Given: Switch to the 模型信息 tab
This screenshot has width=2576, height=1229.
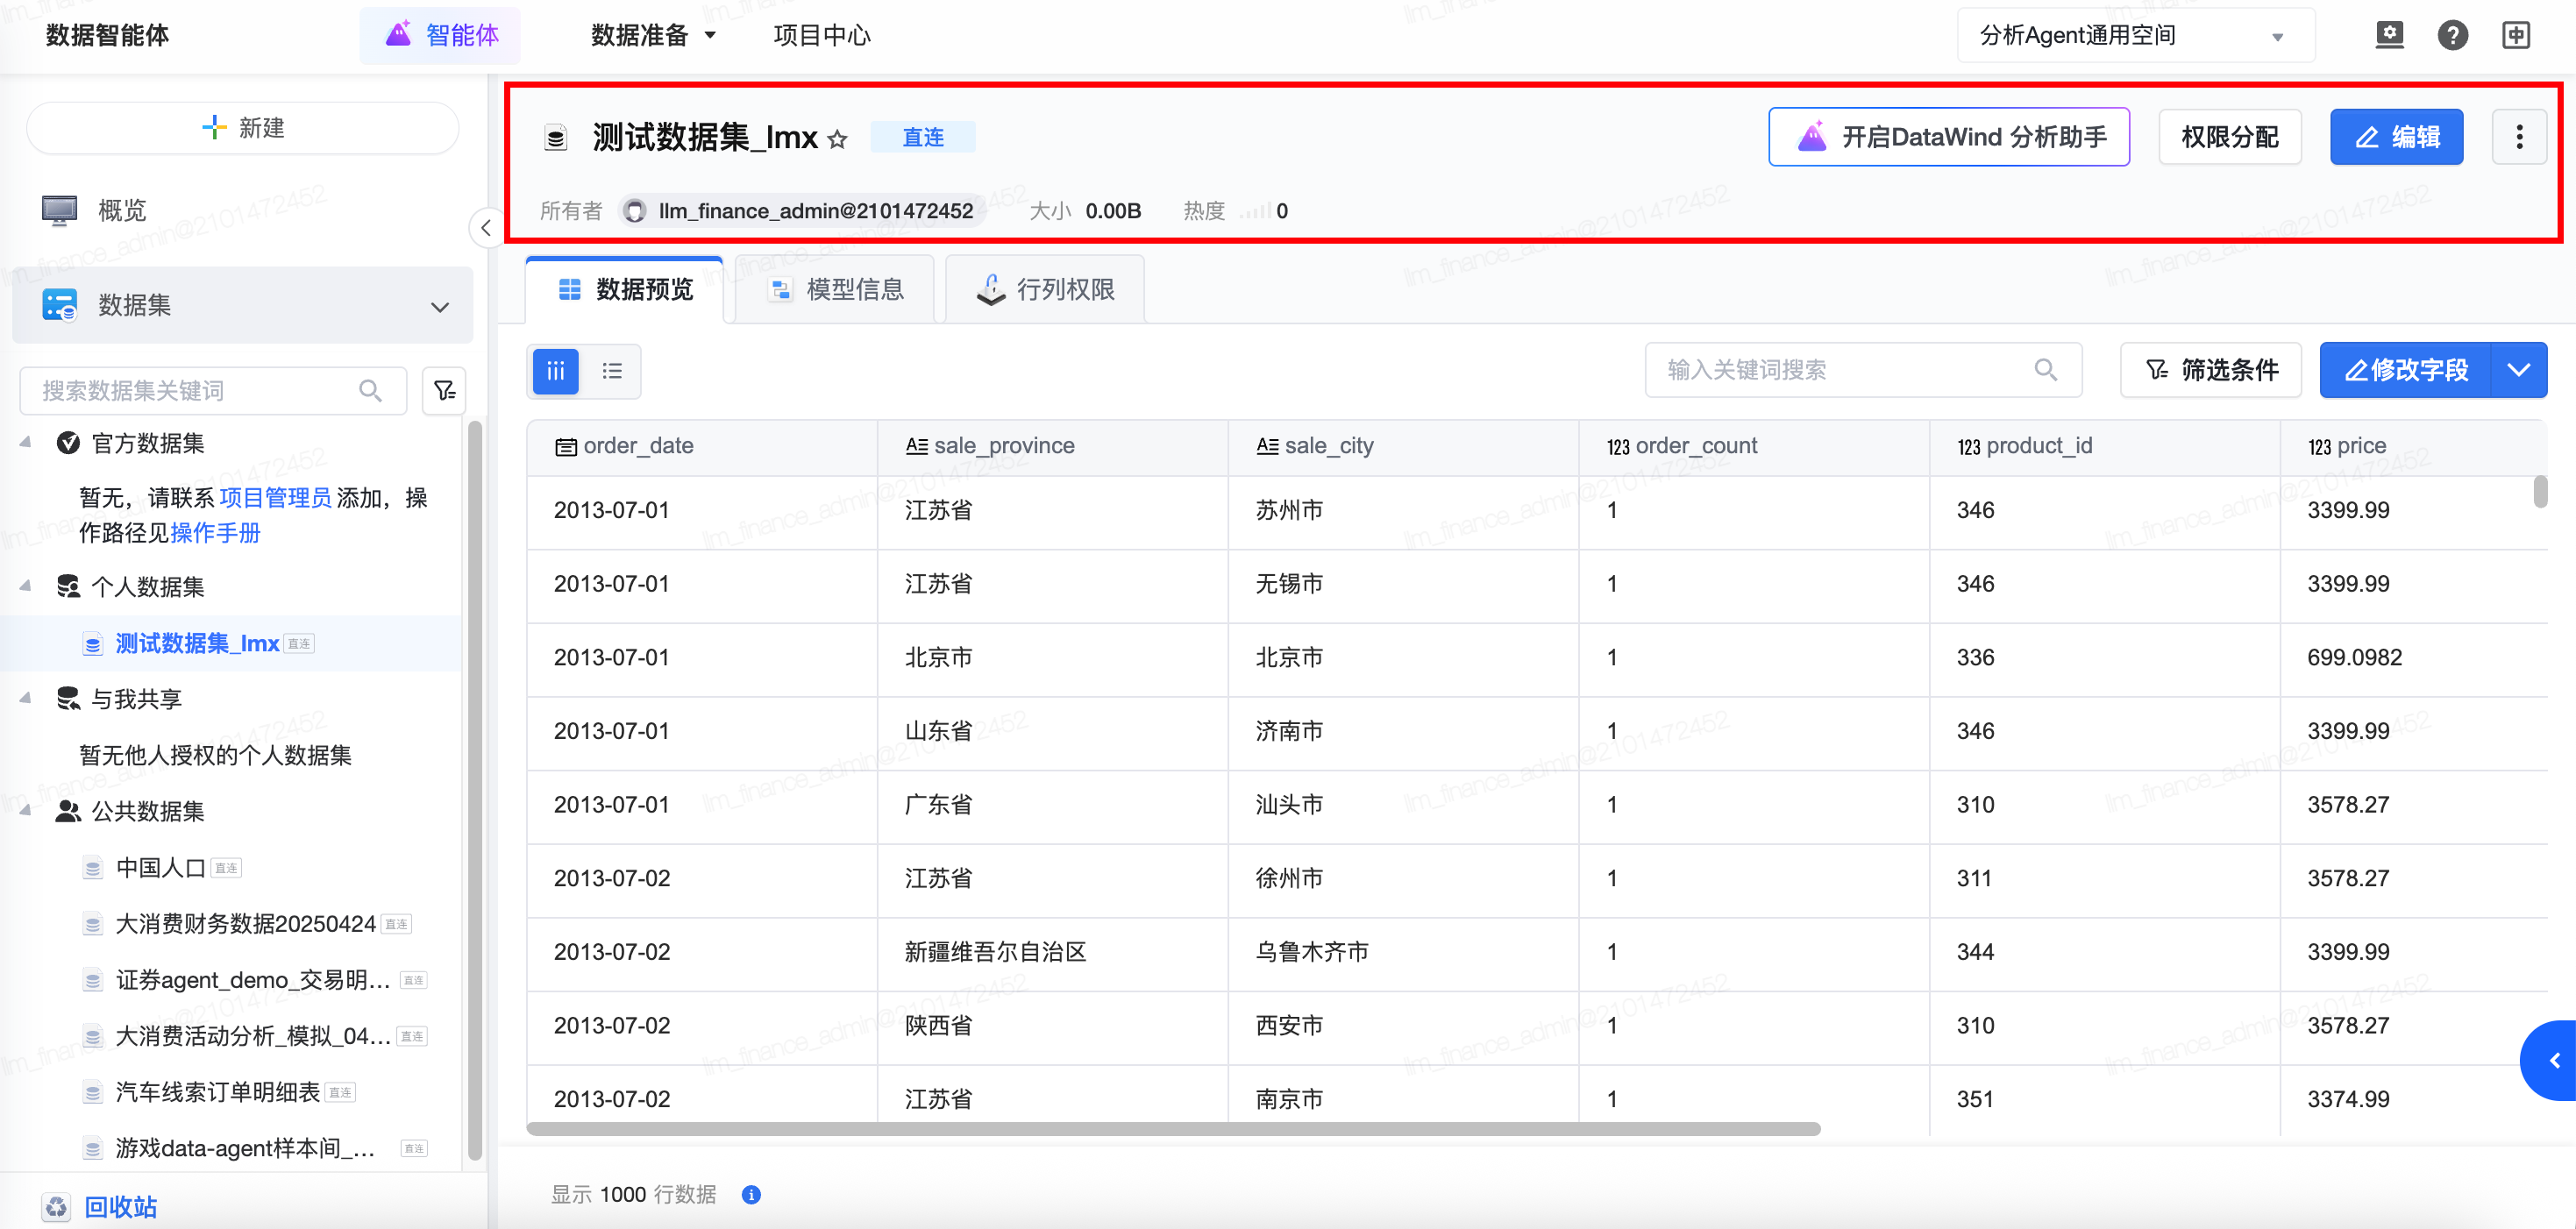Looking at the screenshot, I should [x=835, y=289].
